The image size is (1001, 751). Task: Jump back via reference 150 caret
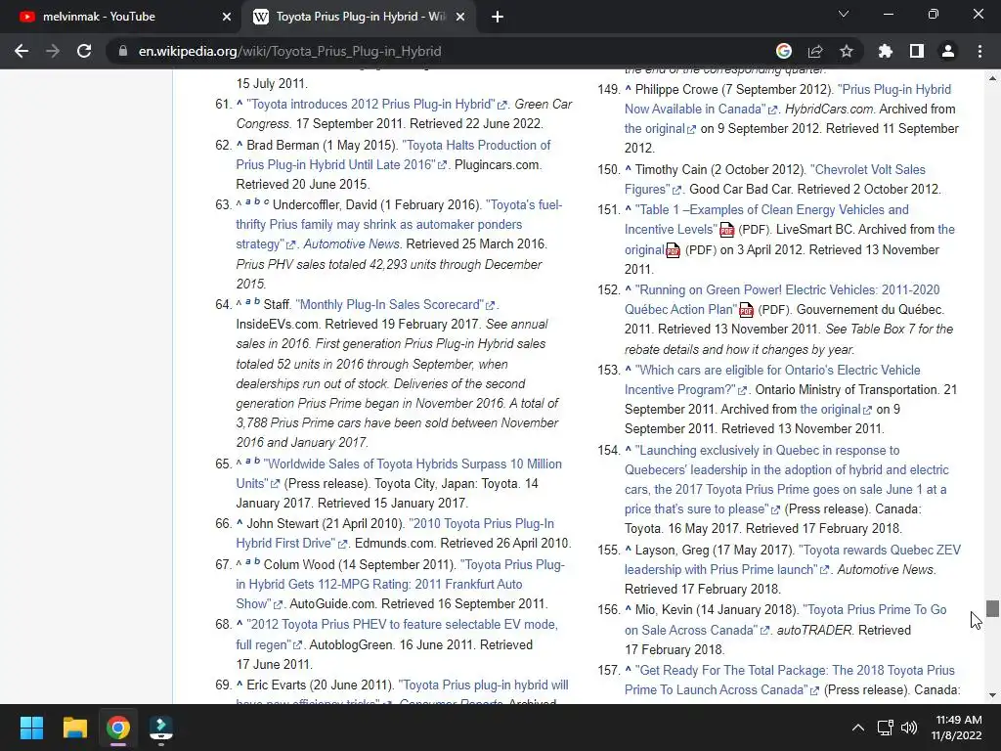coord(629,168)
